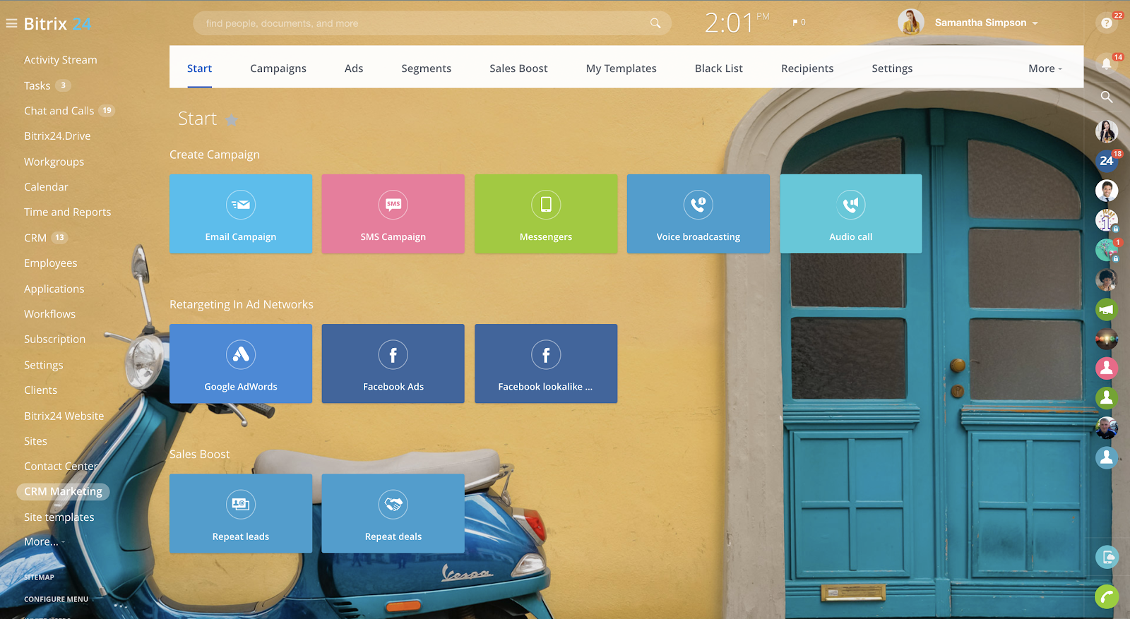1130x619 pixels.
Task: Go to Workgroups in sidebar
Action: click(54, 162)
